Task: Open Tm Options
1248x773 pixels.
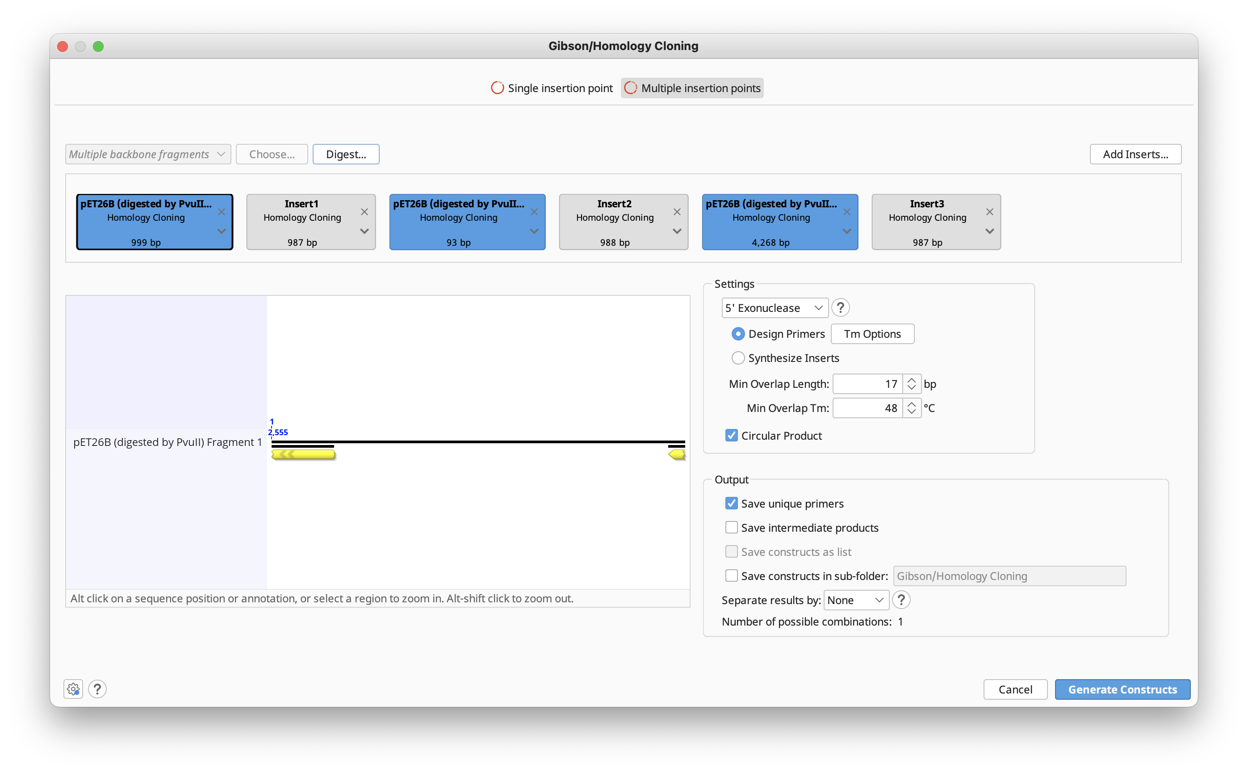Action: (x=872, y=334)
